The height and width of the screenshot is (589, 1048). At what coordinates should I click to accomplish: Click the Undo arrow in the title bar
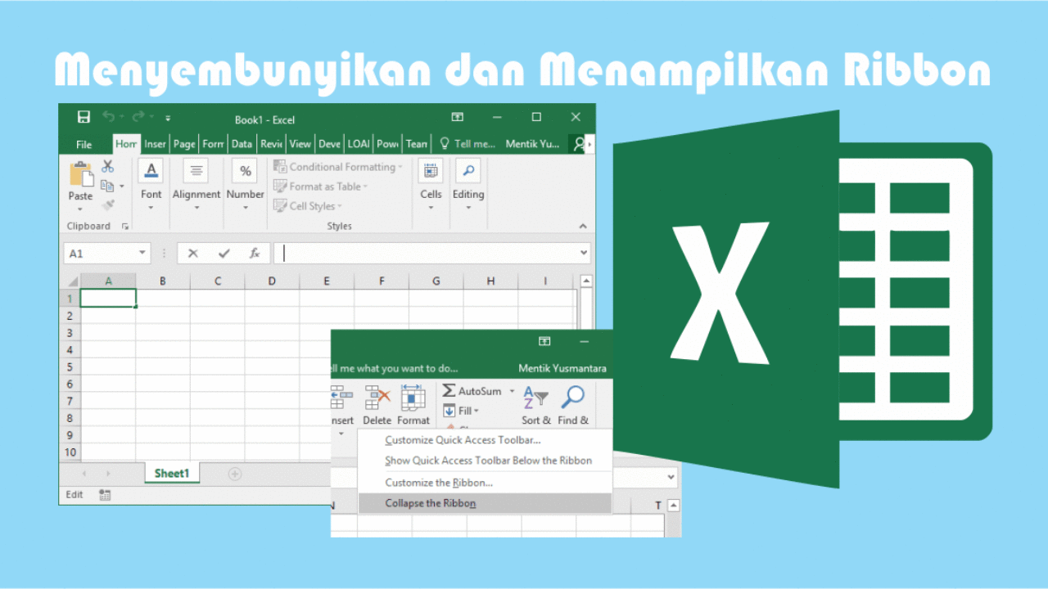109,117
